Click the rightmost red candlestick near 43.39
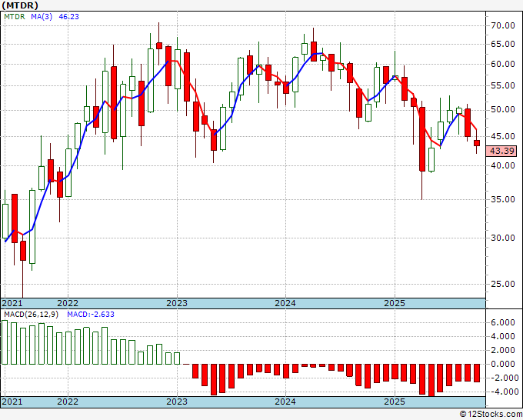Screen dimensions: 523x420 477,143
